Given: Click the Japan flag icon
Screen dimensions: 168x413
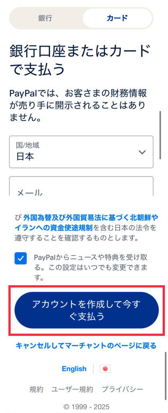Looking at the screenshot, I should pos(105,369).
